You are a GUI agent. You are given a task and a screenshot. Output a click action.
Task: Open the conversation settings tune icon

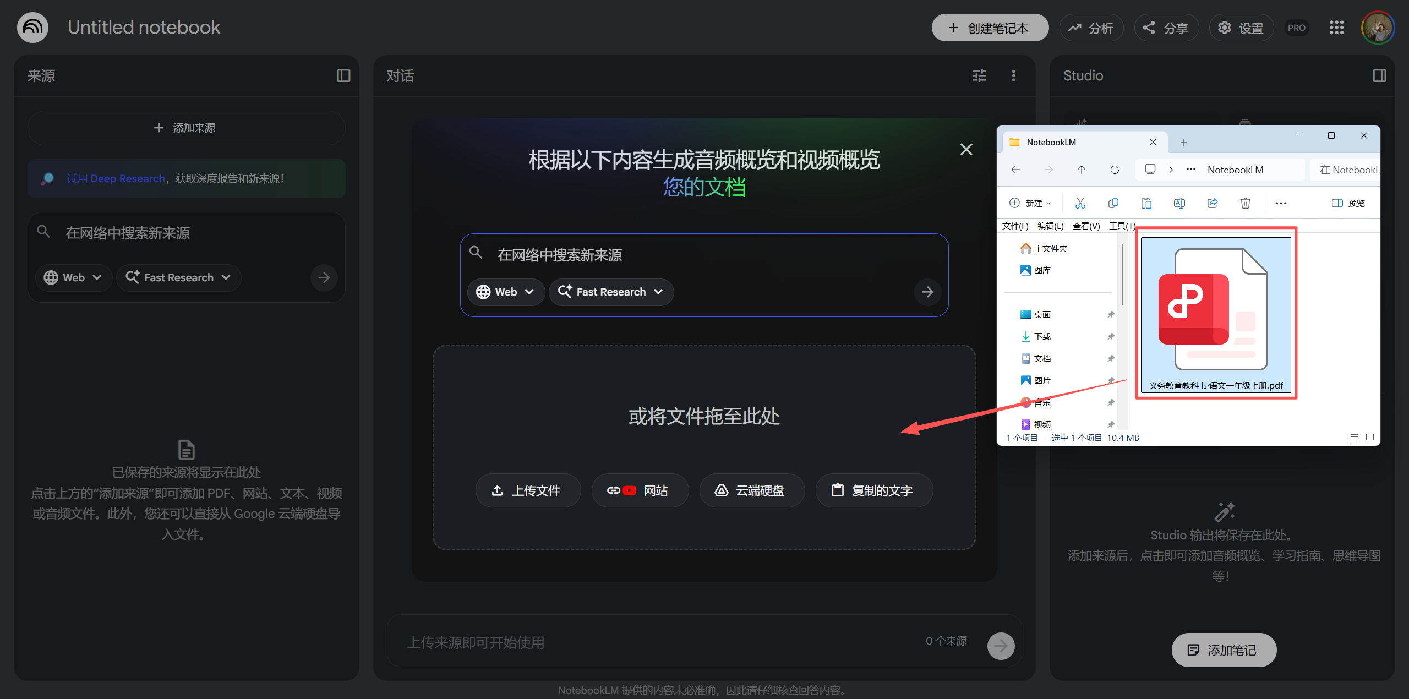pos(979,75)
